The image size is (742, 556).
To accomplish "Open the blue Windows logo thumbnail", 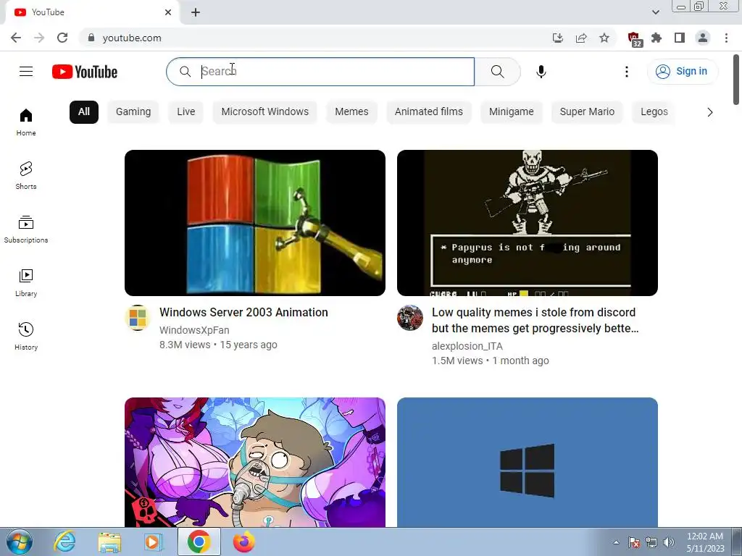I will tap(528, 463).
